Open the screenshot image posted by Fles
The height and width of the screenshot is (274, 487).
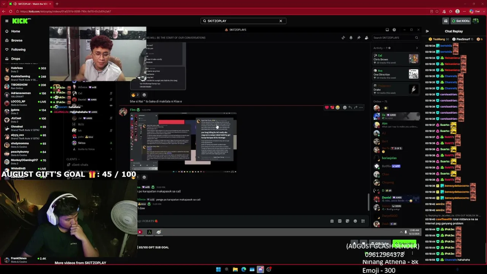tap(183, 142)
